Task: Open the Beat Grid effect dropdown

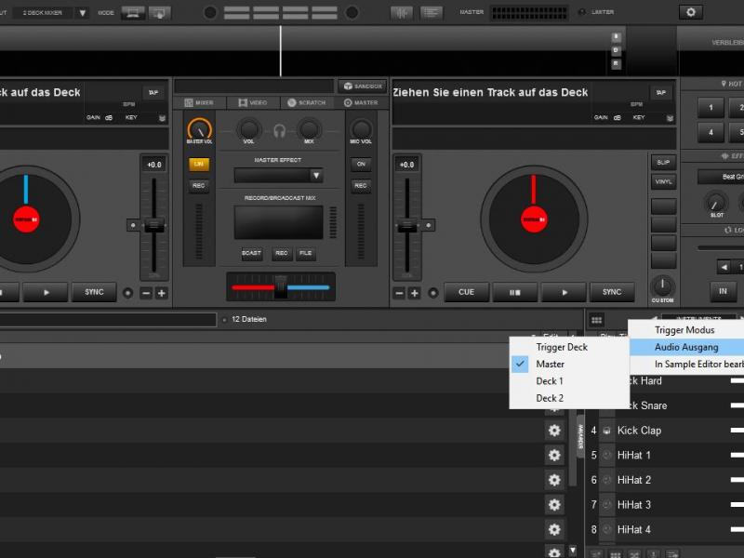Action: 721,176
